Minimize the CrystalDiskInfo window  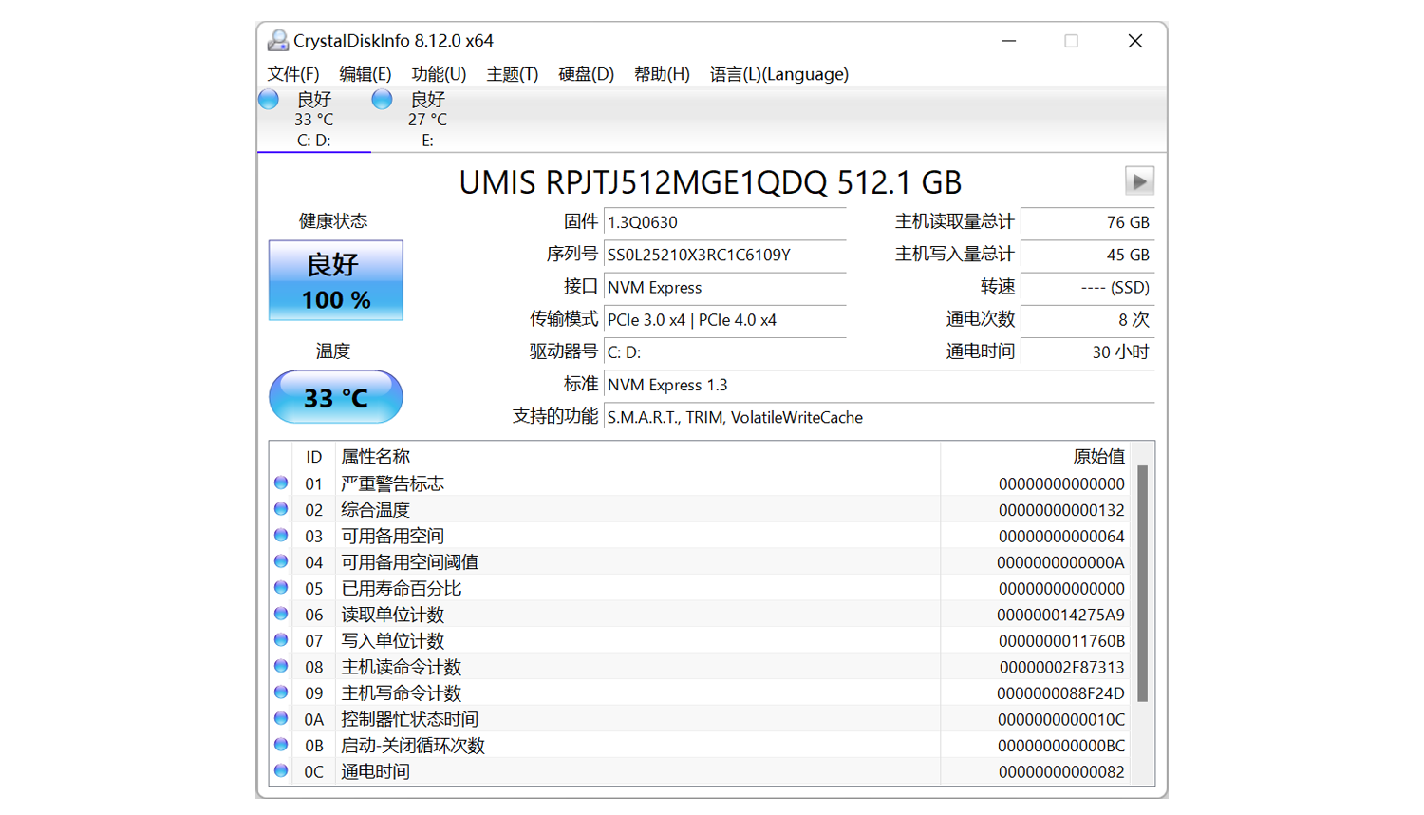[1009, 41]
